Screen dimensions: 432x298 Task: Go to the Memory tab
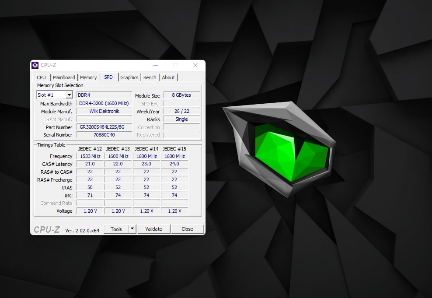(x=88, y=77)
